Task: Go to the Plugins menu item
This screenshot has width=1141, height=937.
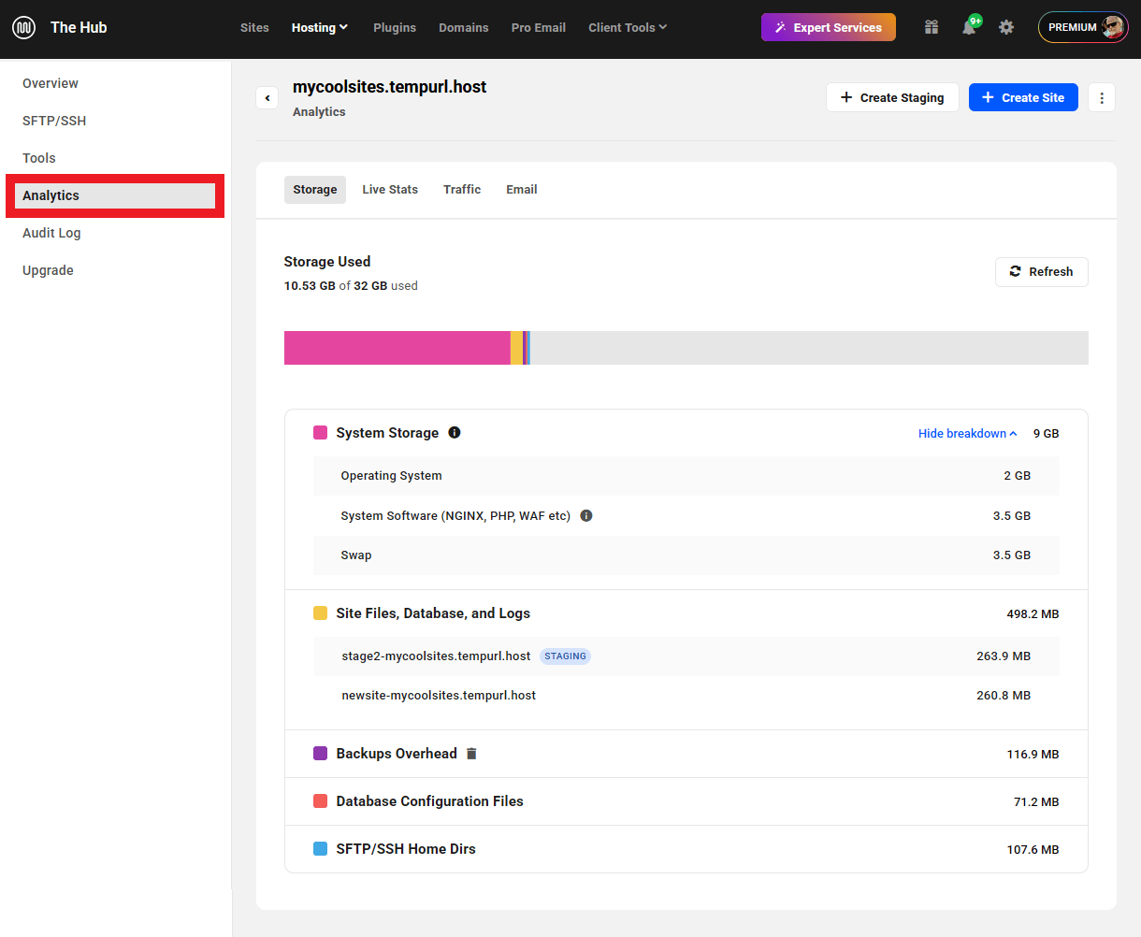Action: pyautogui.click(x=395, y=27)
